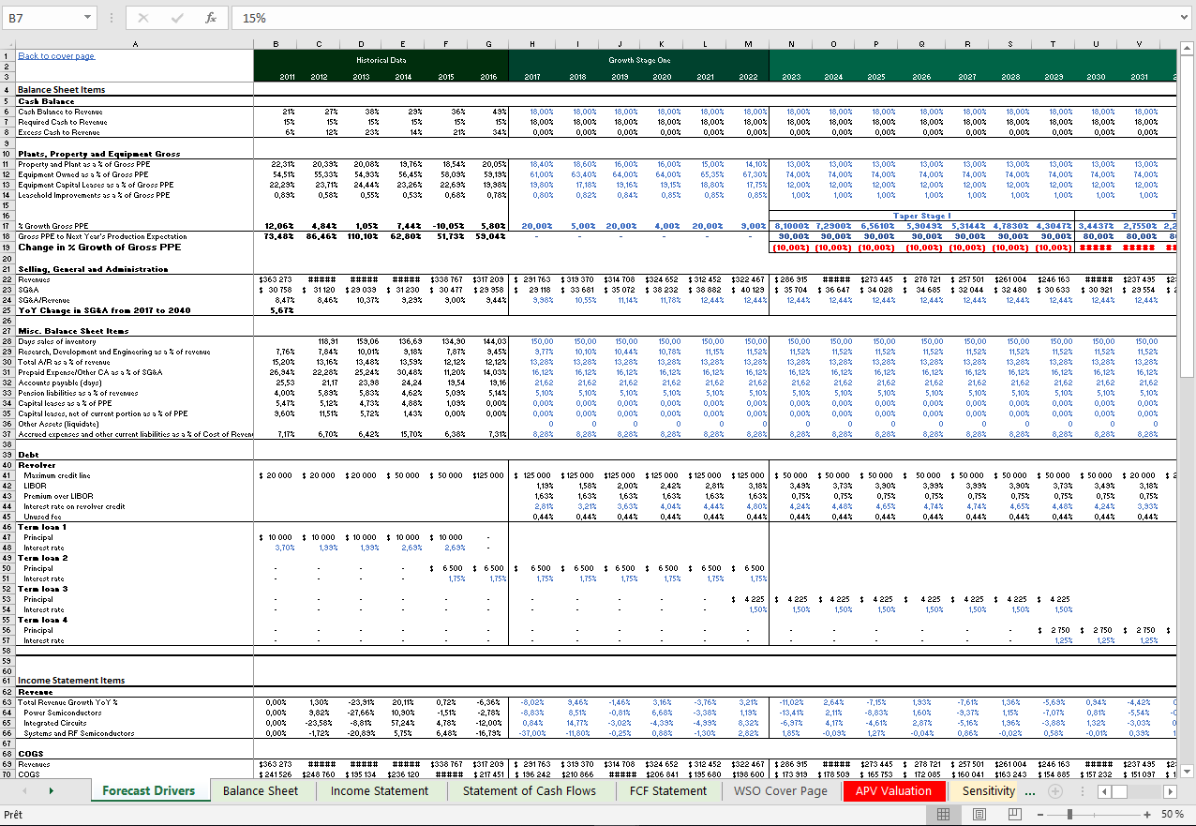Switch to Page Layout view
Image resolution: width=1196 pixels, height=826 pixels.
click(x=979, y=815)
